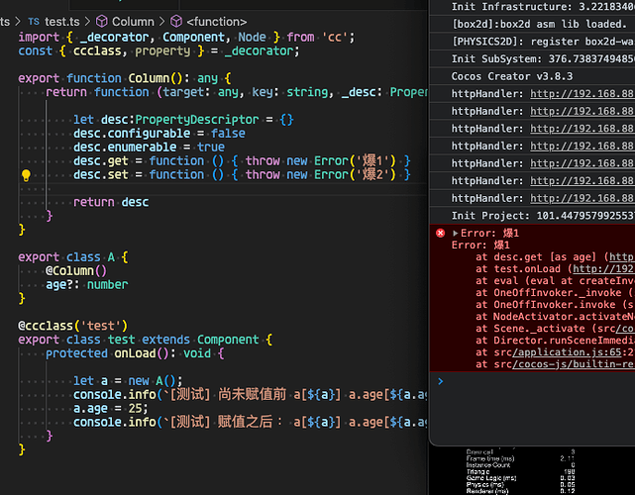
Task: Open the src/cocos-js/builtin-re link
Action: pyautogui.click(x=574, y=364)
